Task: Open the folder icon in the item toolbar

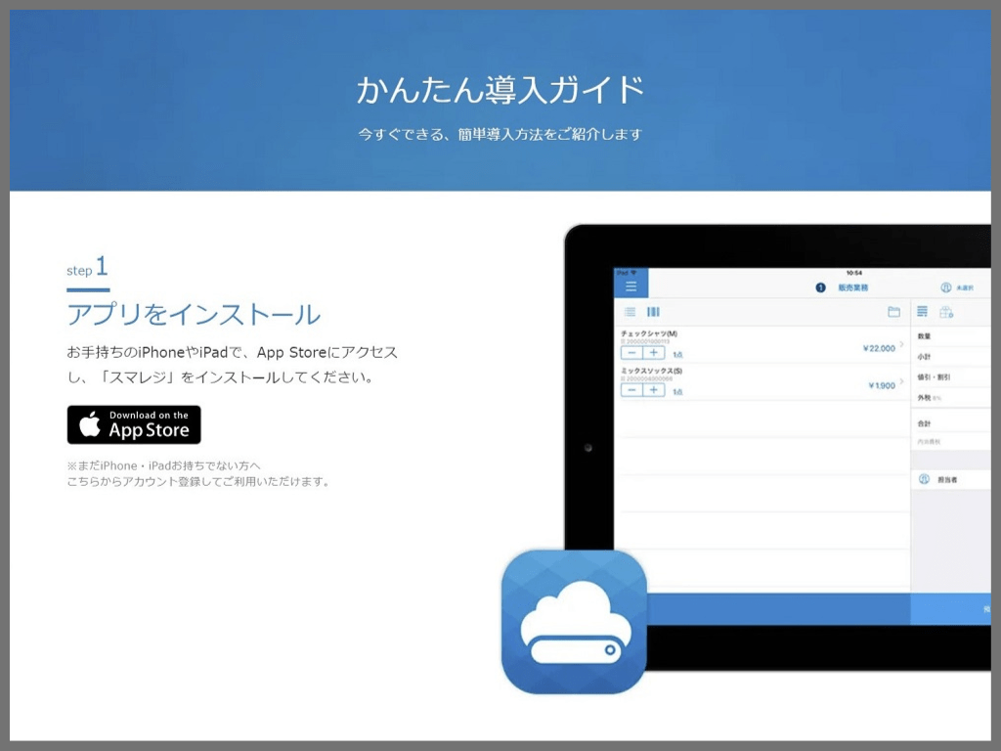Action: pyautogui.click(x=893, y=312)
